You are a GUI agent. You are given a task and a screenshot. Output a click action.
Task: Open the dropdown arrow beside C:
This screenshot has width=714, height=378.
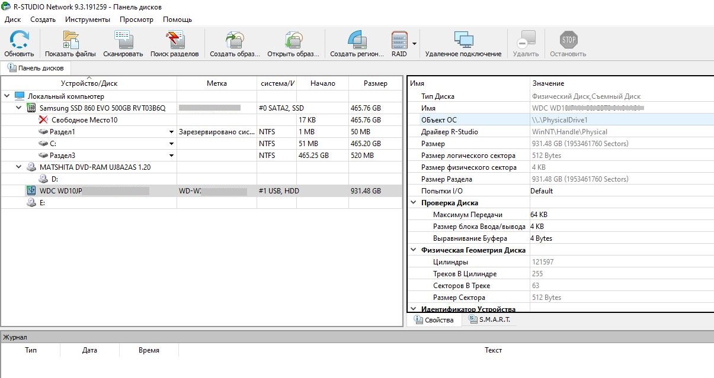pyautogui.click(x=172, y=144)
